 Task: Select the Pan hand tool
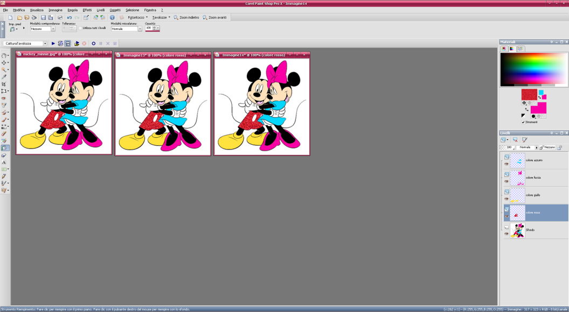[4, 55]
